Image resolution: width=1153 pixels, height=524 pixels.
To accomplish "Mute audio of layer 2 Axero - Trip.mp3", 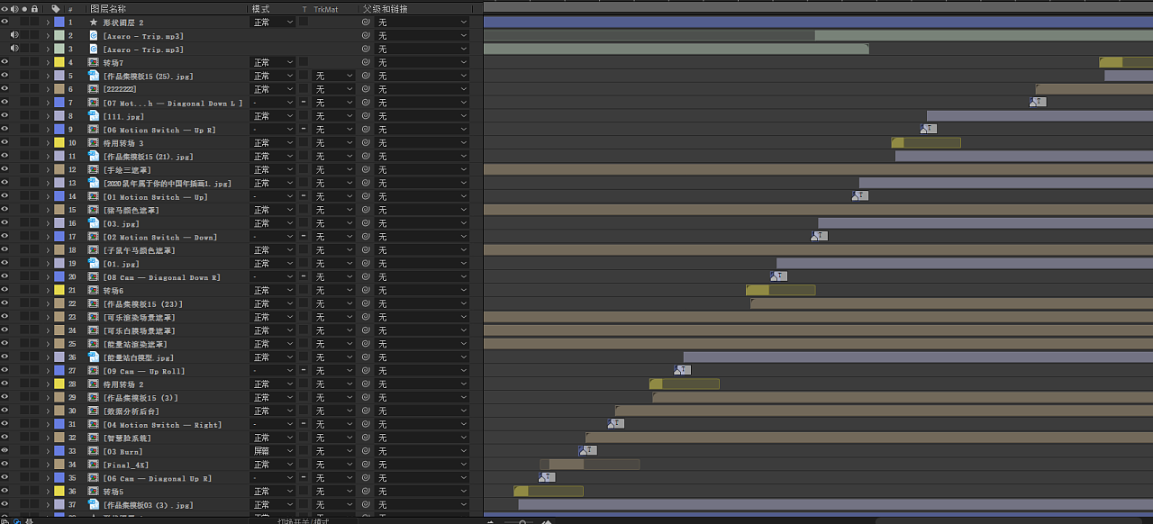I will click(x=14, y=36).
